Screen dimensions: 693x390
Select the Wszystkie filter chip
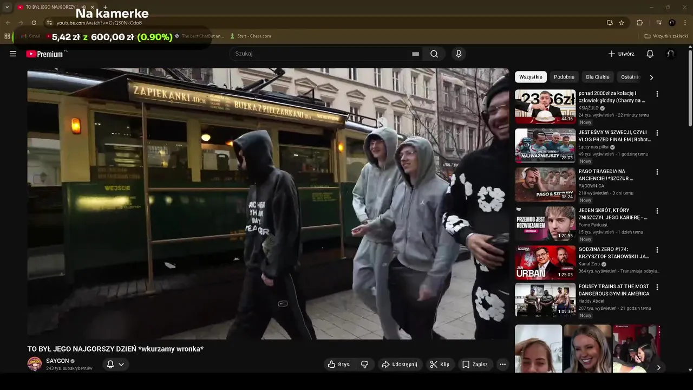point(531,77)
